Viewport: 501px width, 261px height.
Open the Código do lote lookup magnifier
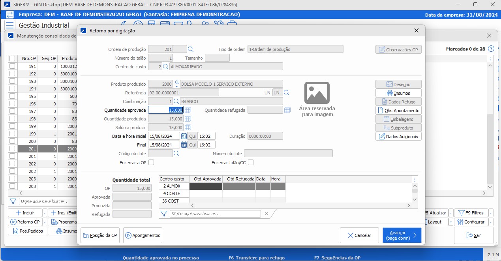(x=176, y=153)
